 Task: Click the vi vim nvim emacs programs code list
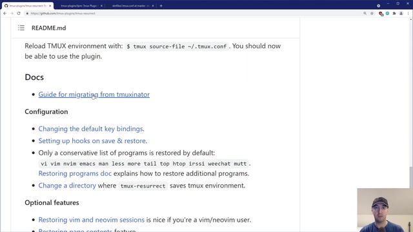coord(144,164)
